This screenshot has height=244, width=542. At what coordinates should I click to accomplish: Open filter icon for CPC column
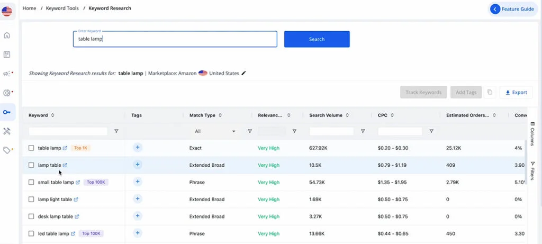coord(431,131)
